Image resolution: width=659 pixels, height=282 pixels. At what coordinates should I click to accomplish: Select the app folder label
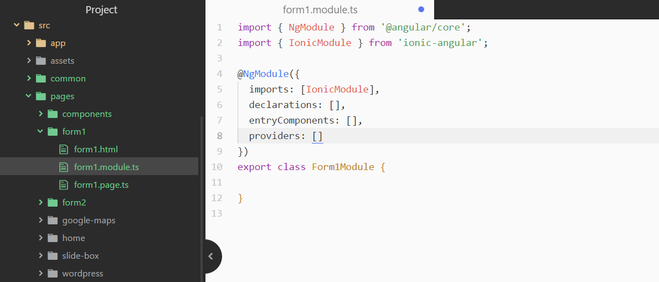[58, 43]
